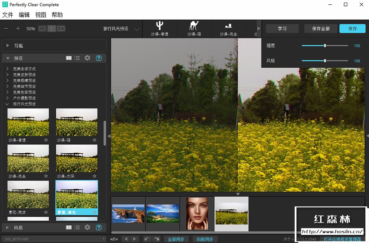Switch to single image view mode
The image size is (369, 243).
pyautogui.click(x=42, y=29)
